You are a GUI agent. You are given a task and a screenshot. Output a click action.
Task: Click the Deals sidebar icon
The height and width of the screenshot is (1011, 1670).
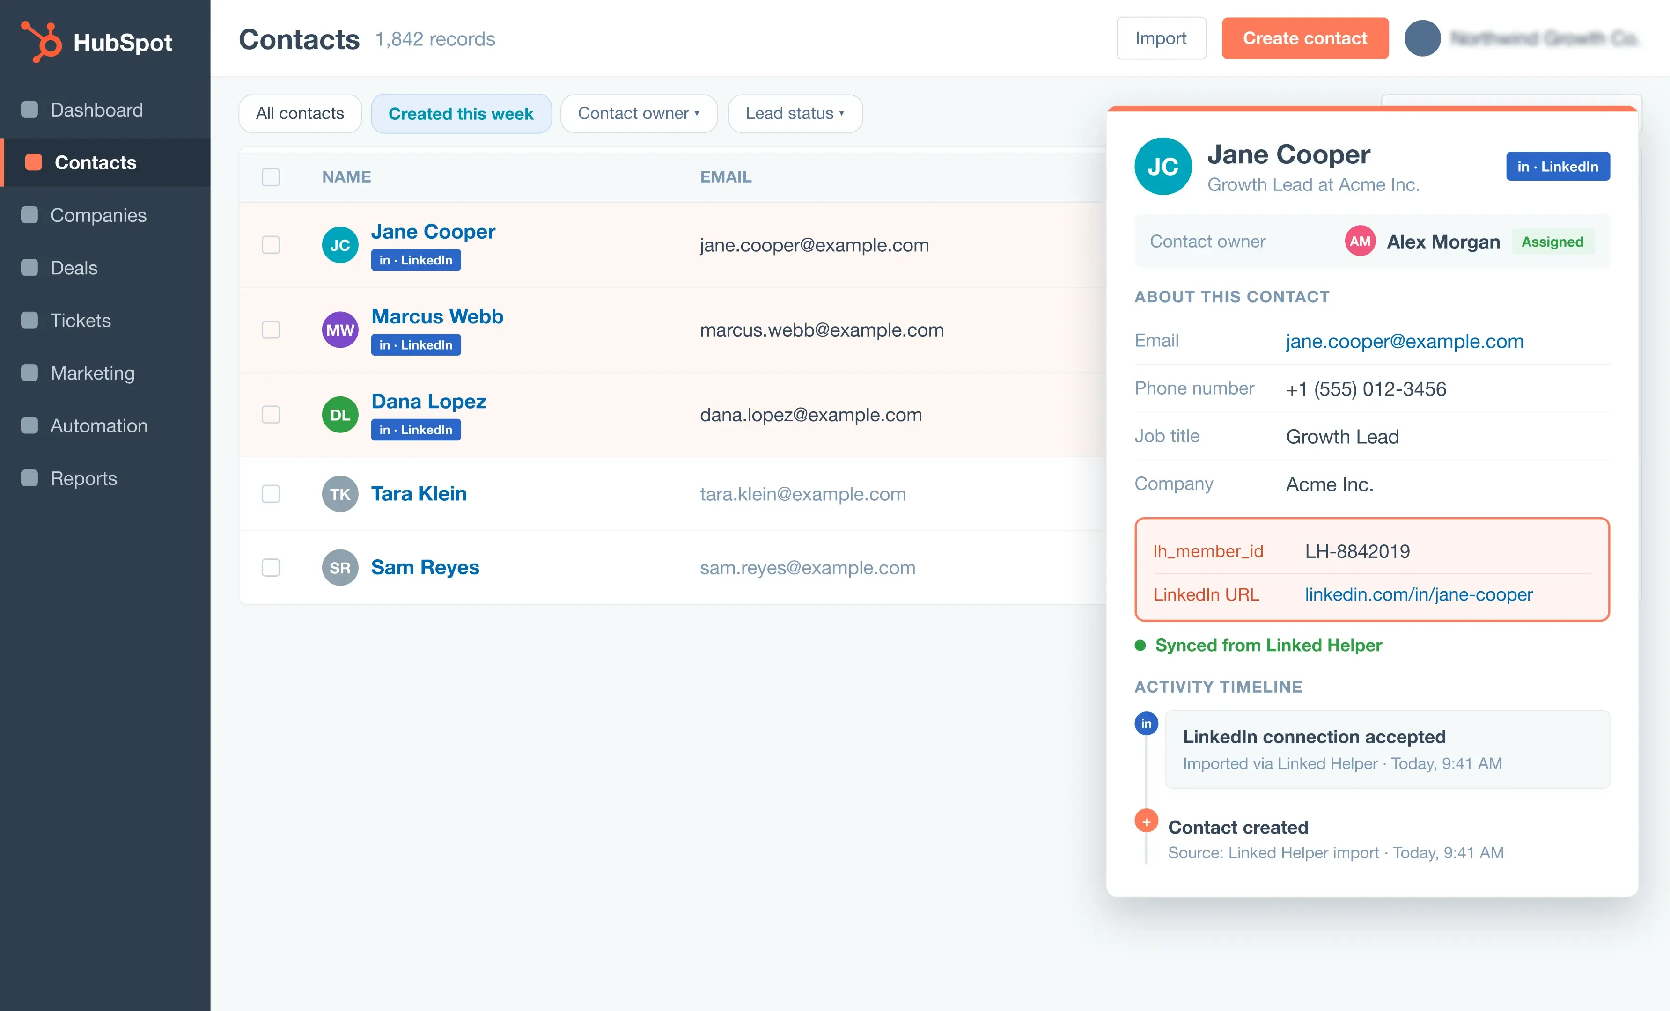(30, 268)
